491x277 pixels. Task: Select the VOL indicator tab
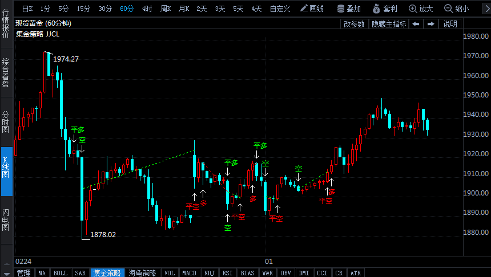point(170,273)
